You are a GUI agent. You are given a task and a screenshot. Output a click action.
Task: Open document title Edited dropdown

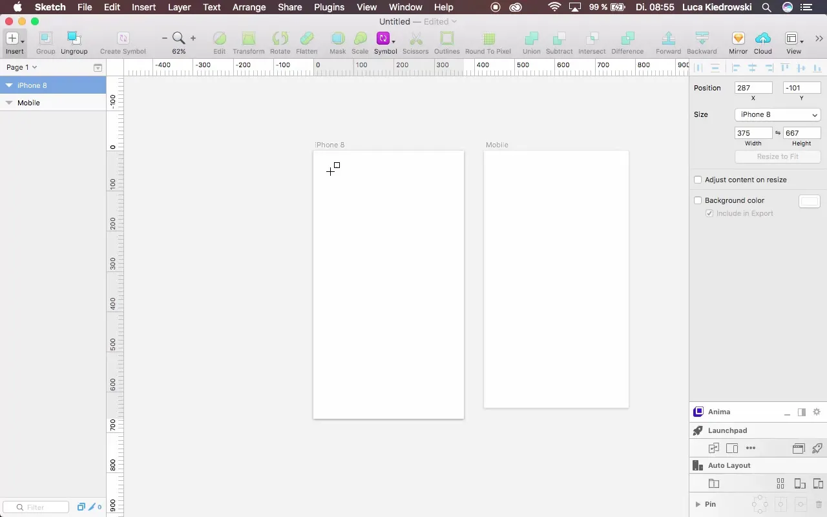(440, 21)
